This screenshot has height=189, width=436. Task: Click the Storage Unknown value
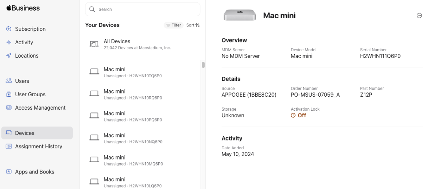(233, 115)
